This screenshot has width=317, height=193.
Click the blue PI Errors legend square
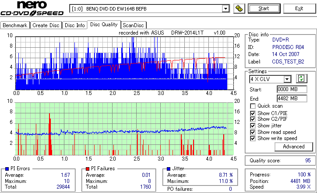[7, 169]
